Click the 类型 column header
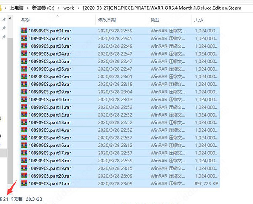The height and width of the screenshot is (204, 253). [x=156, y=20]
